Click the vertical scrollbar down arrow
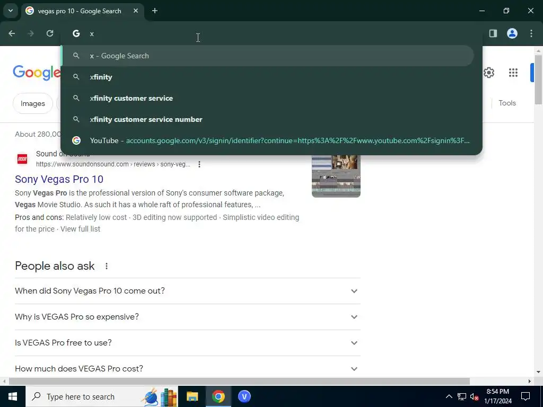The width and height of the screenshot is (543, 407). (538, 372)
